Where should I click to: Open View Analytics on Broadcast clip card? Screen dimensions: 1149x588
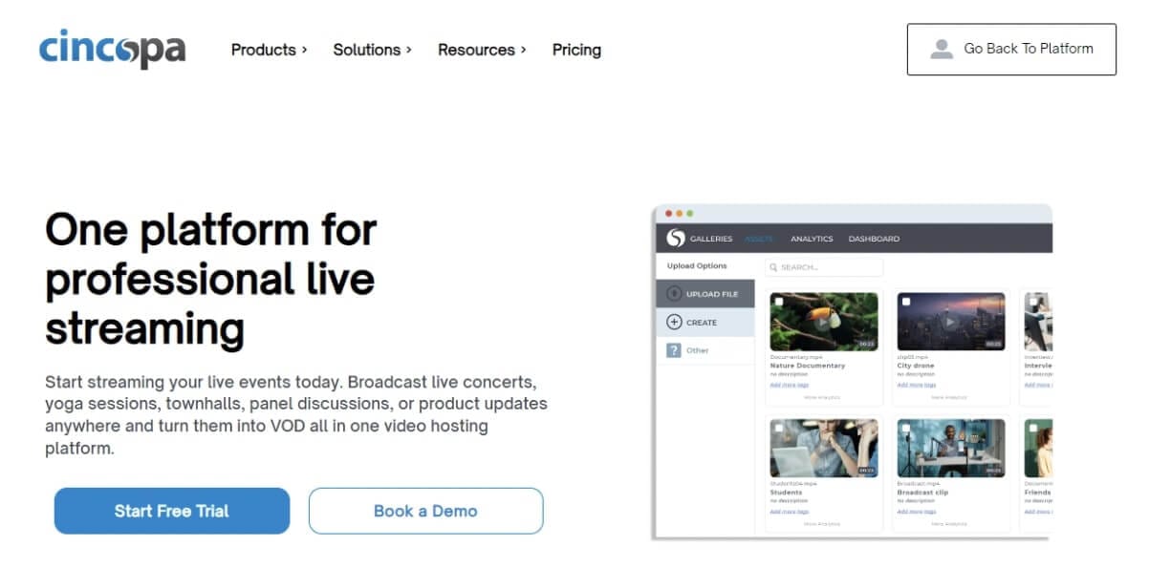(x=948, y=523)
